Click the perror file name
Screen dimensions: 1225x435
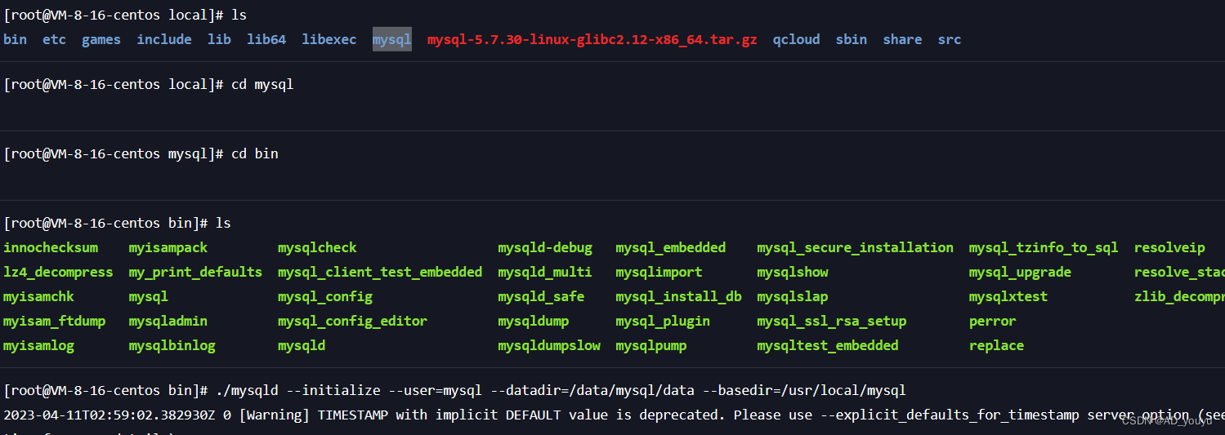[993, 321]
